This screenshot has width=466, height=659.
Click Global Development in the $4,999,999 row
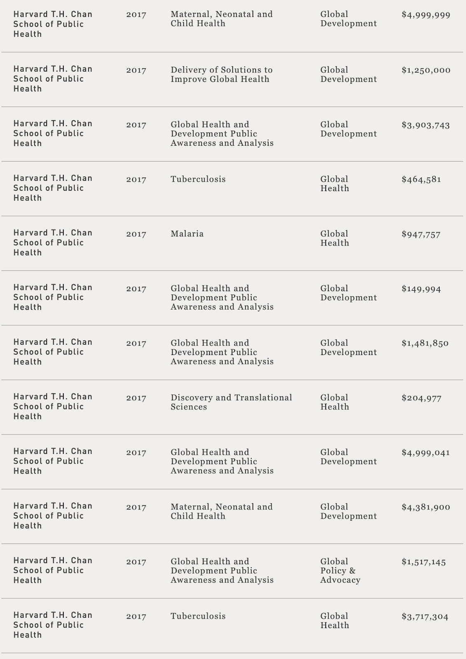(348, 19)
